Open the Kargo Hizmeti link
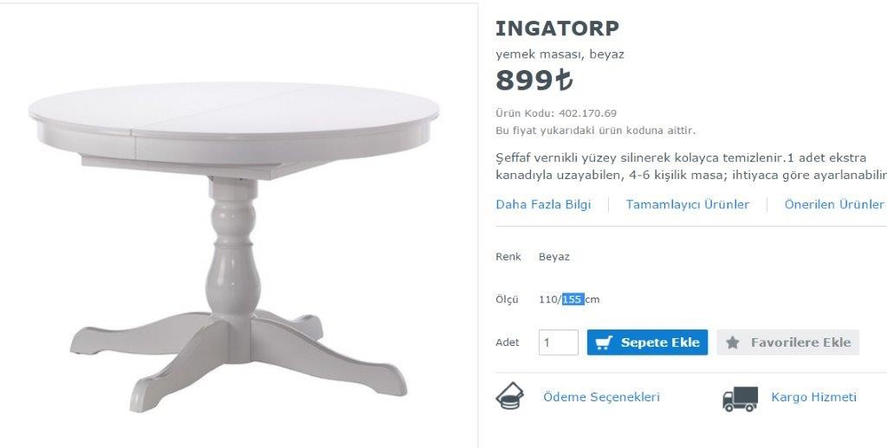 [x=813, y=397]
